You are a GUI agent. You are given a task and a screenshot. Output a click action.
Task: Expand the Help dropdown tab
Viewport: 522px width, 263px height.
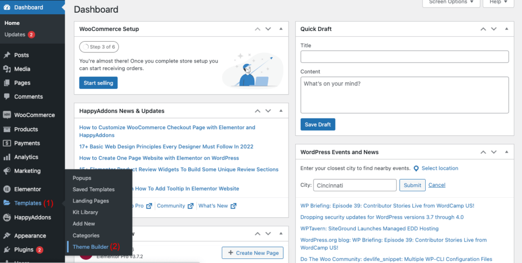[x=498, y=3]
